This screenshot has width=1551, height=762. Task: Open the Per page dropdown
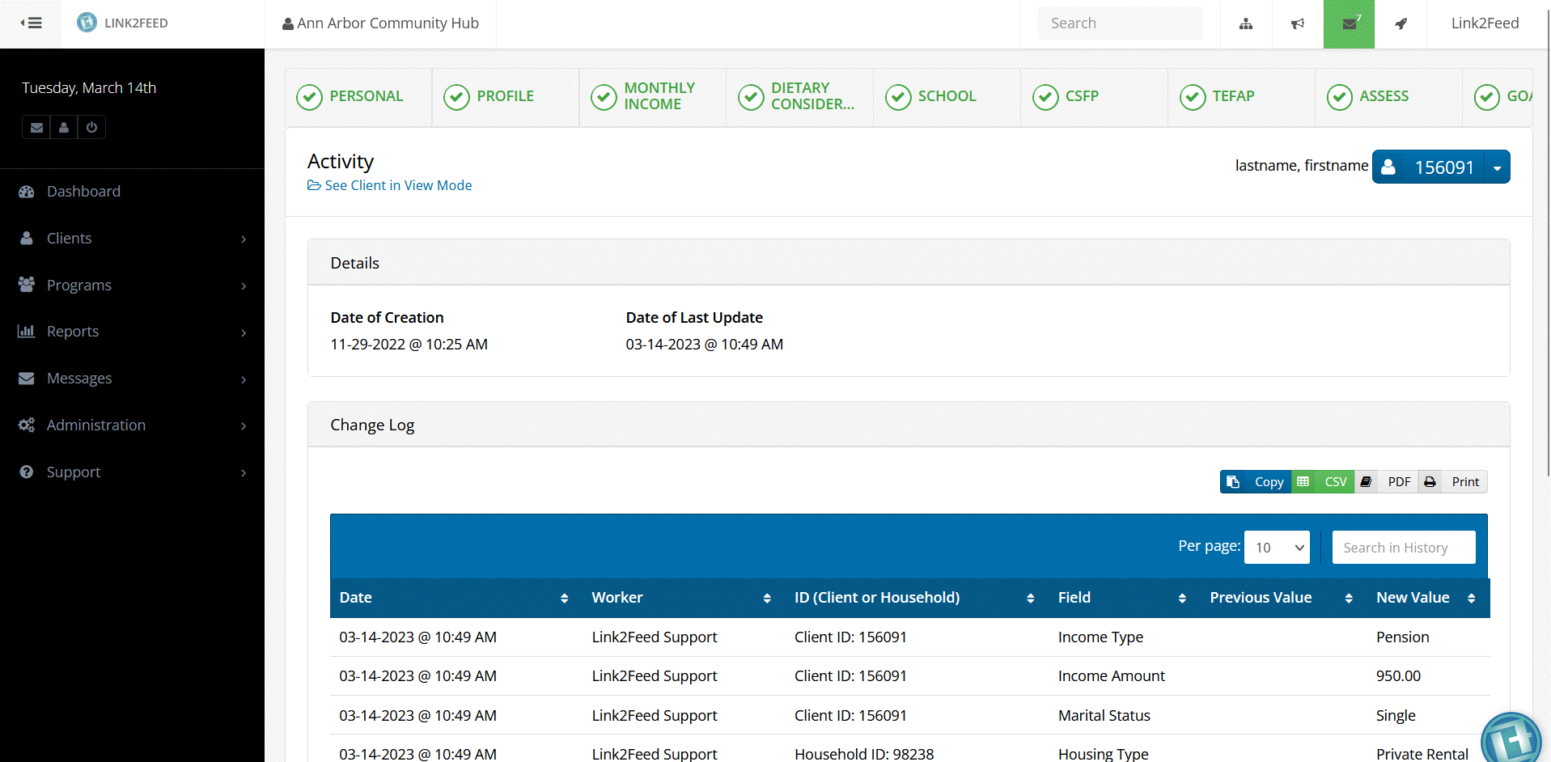1277,548
